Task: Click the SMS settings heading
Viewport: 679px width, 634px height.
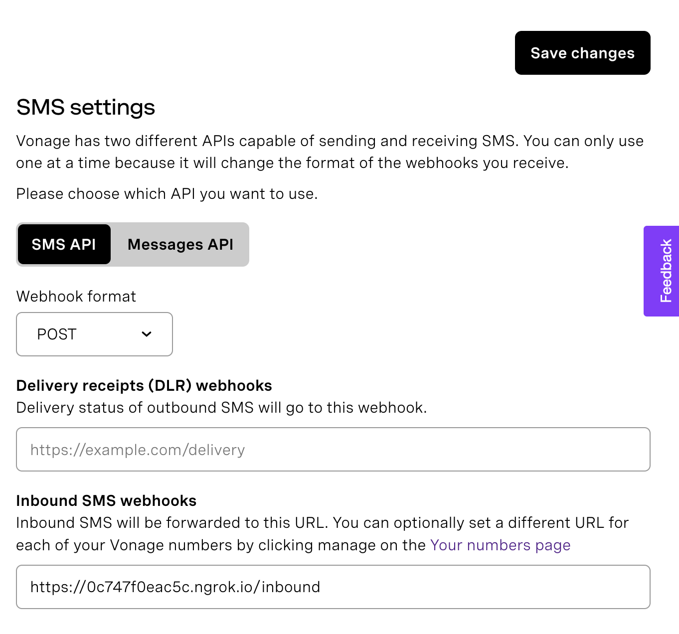Action: [86, 107]
